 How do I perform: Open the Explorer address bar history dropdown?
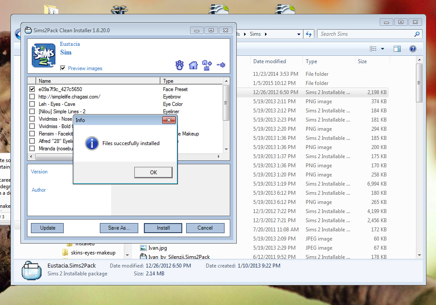click(x=299, y=34)
